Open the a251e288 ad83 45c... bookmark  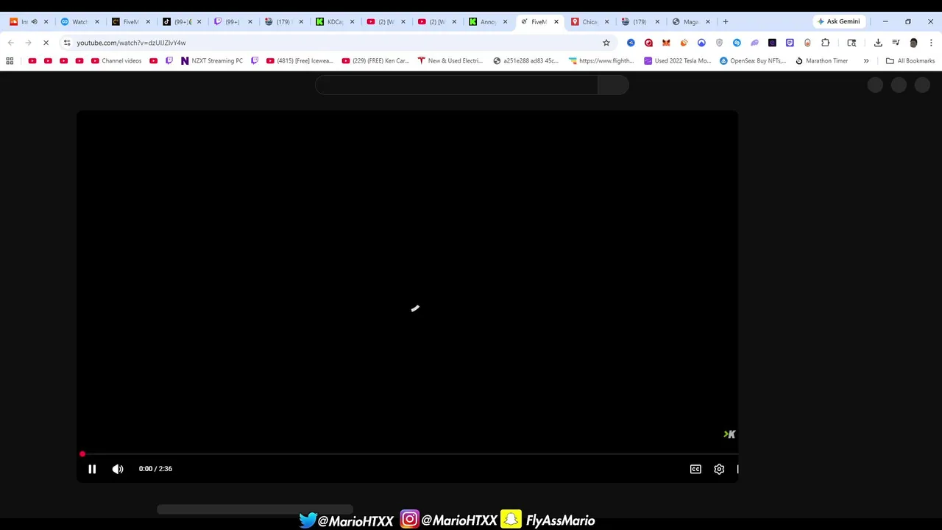point(526,61)
